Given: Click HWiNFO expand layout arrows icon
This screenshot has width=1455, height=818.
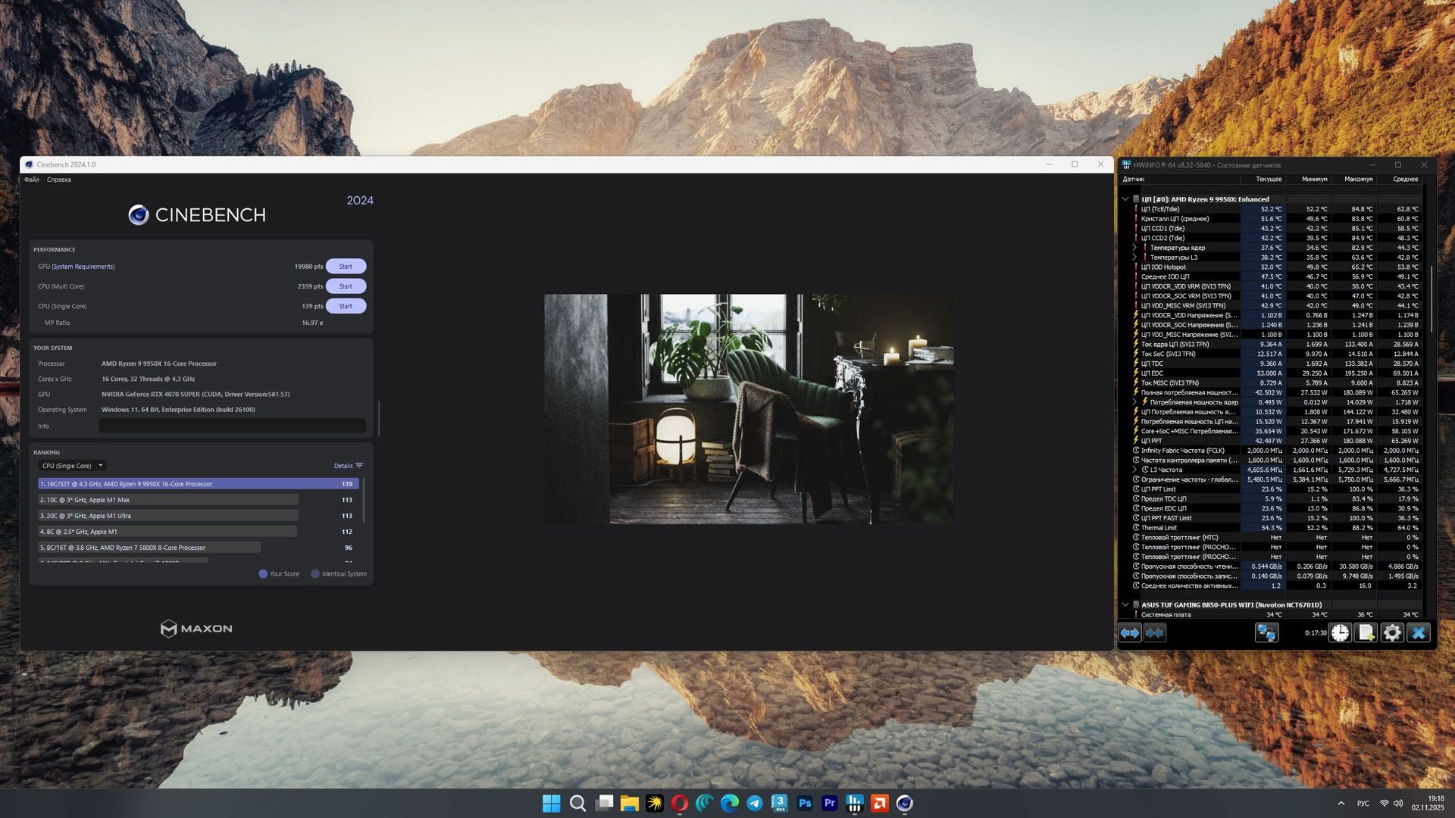Looking at the screenshot, I should 1130,632.
